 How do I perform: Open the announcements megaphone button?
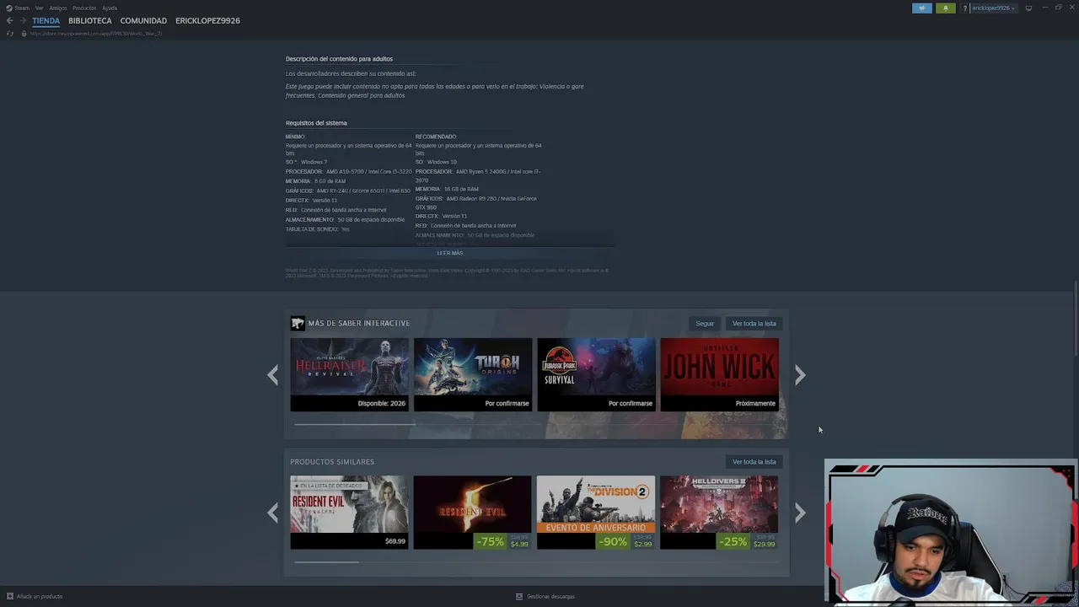922,8
